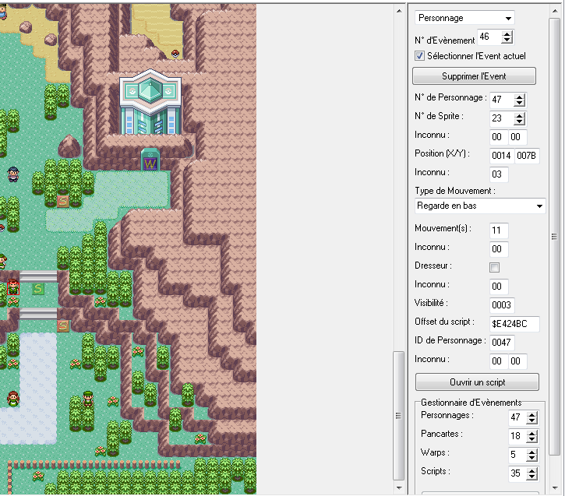
Task: Increase the Scripts count
Action: (x=531, y=470)
